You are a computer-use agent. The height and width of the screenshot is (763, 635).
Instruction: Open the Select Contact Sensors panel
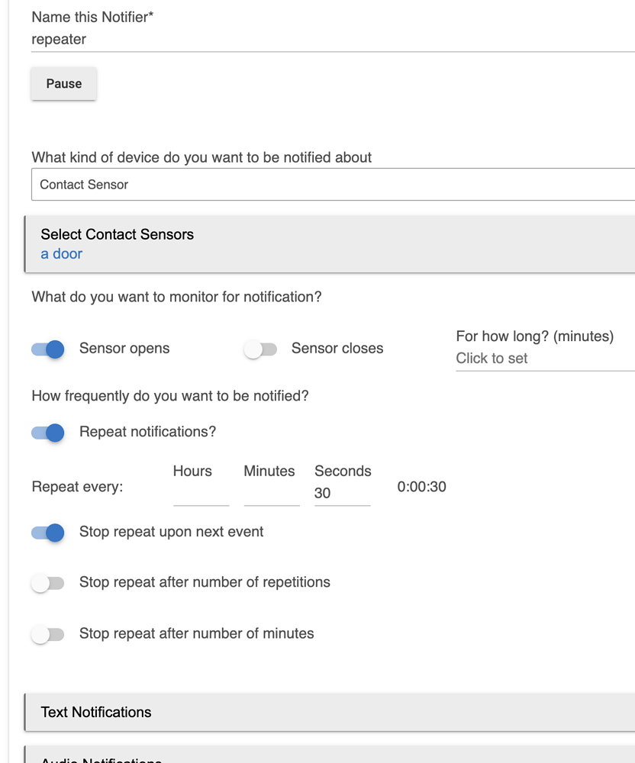click(x=117, y=234)
